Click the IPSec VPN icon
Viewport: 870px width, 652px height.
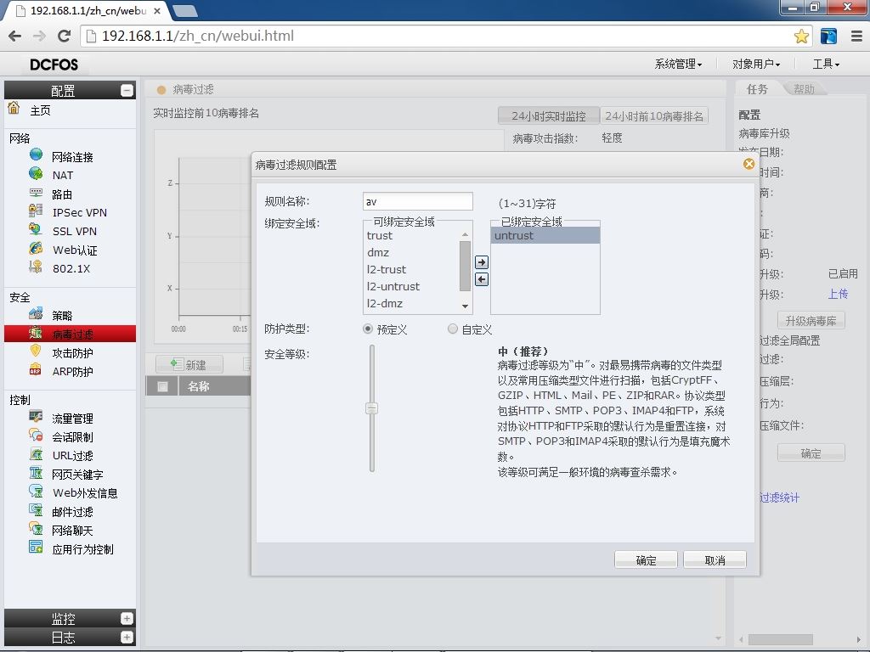[36, 211]
